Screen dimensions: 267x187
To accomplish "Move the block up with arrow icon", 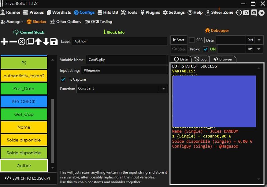I will pyautogui.click(x=38, y=42).
